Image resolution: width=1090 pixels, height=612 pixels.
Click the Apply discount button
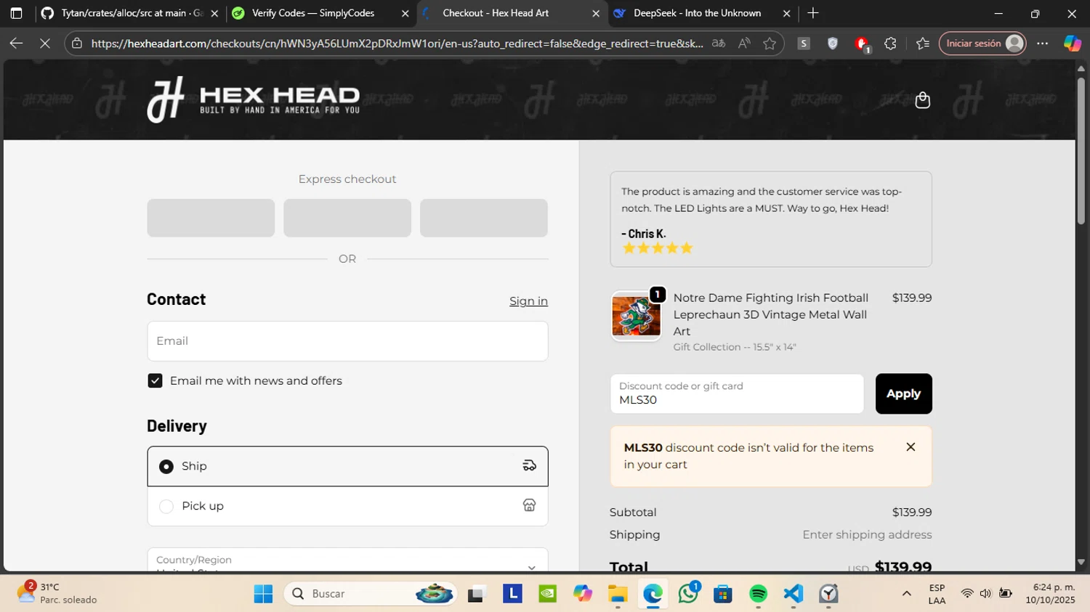click(x=903, y=393)
